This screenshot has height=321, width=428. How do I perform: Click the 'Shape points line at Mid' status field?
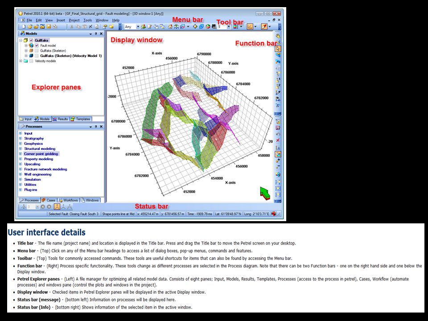(118, 214)
